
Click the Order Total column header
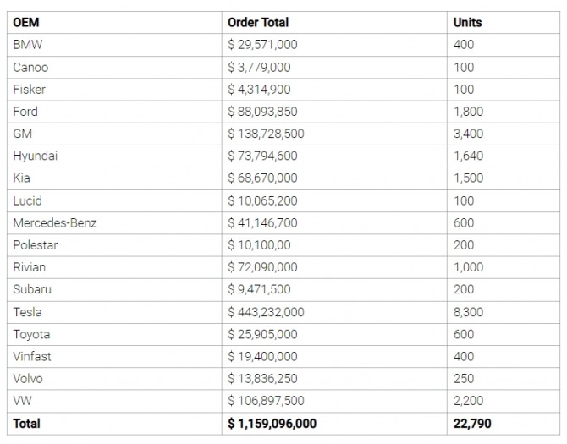click(x=258, y=22)
